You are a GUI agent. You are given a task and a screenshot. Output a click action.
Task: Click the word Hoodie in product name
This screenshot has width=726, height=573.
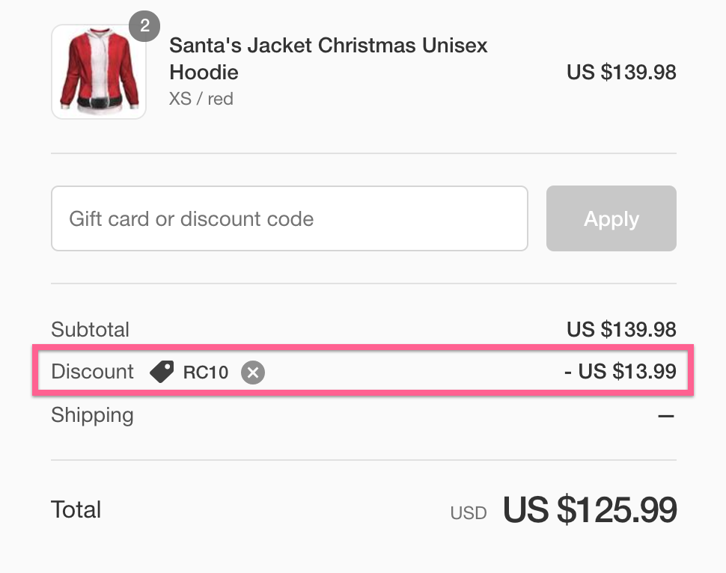pyautogui.click(x=204, y=73)
